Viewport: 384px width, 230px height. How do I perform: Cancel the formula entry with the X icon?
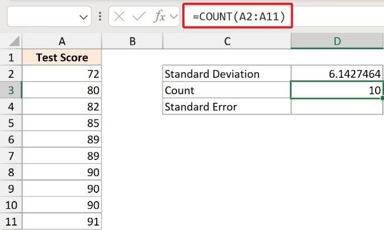[119, 17]
